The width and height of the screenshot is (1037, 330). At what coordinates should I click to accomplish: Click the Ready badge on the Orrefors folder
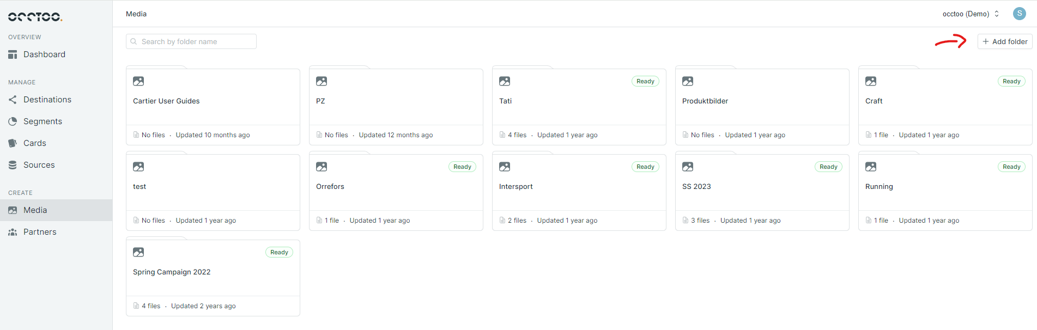point(462,167)
